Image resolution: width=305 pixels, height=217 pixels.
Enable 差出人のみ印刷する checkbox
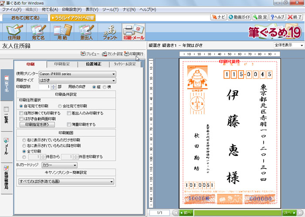[69, 113]
